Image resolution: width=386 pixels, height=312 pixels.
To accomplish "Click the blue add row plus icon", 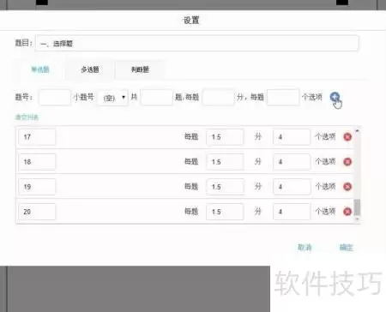I will point(335,97).
